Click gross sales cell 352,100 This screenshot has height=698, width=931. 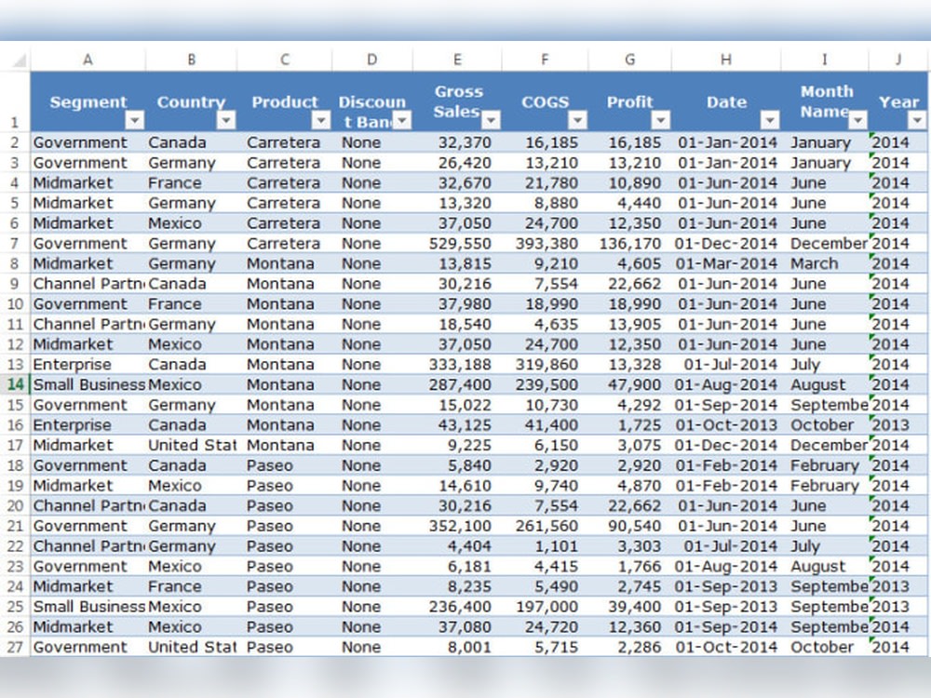coord(457,526)
